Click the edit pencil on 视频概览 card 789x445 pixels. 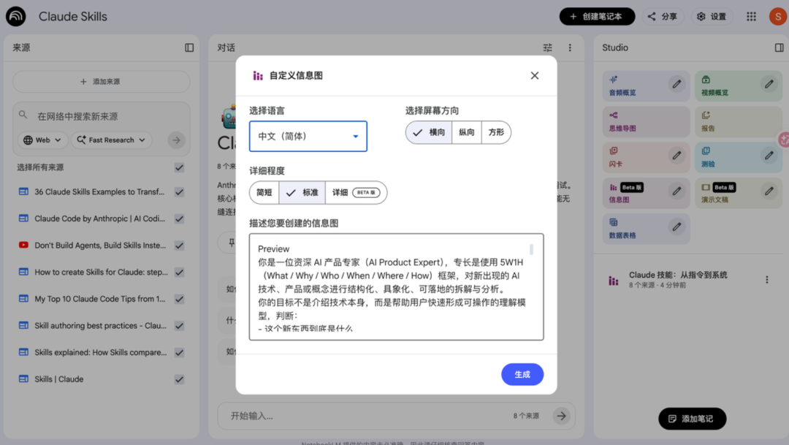pyautogui.click(x=769, y=85)
